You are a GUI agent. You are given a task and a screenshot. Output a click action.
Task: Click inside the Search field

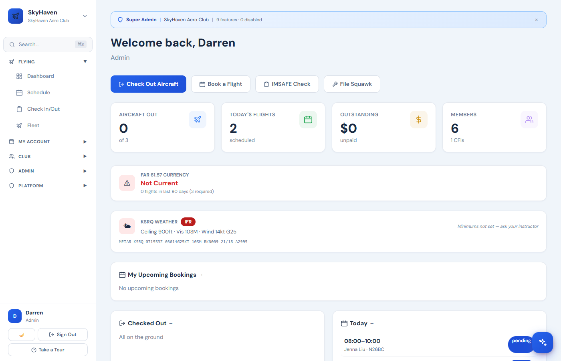44,44
